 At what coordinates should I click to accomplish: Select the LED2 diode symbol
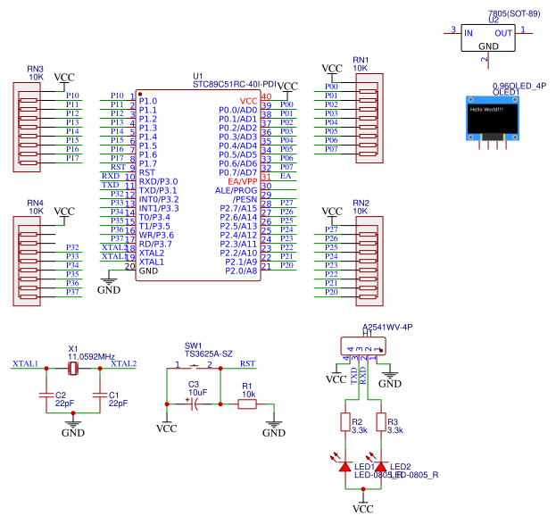tap(381, 467)
